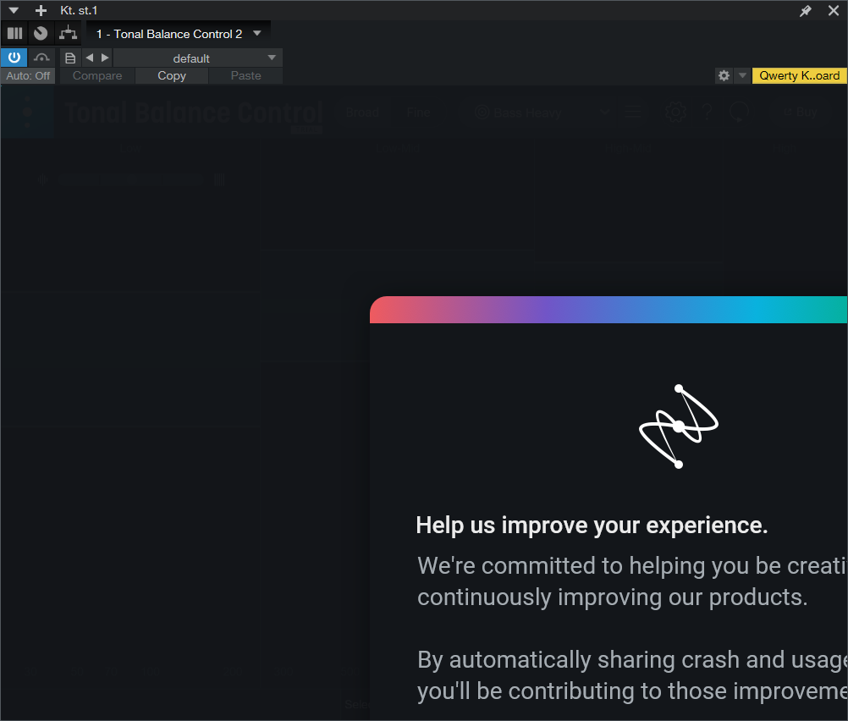The image size is (848, 721).
Task: Click the circular icon next to help
Action: (740, 113)
